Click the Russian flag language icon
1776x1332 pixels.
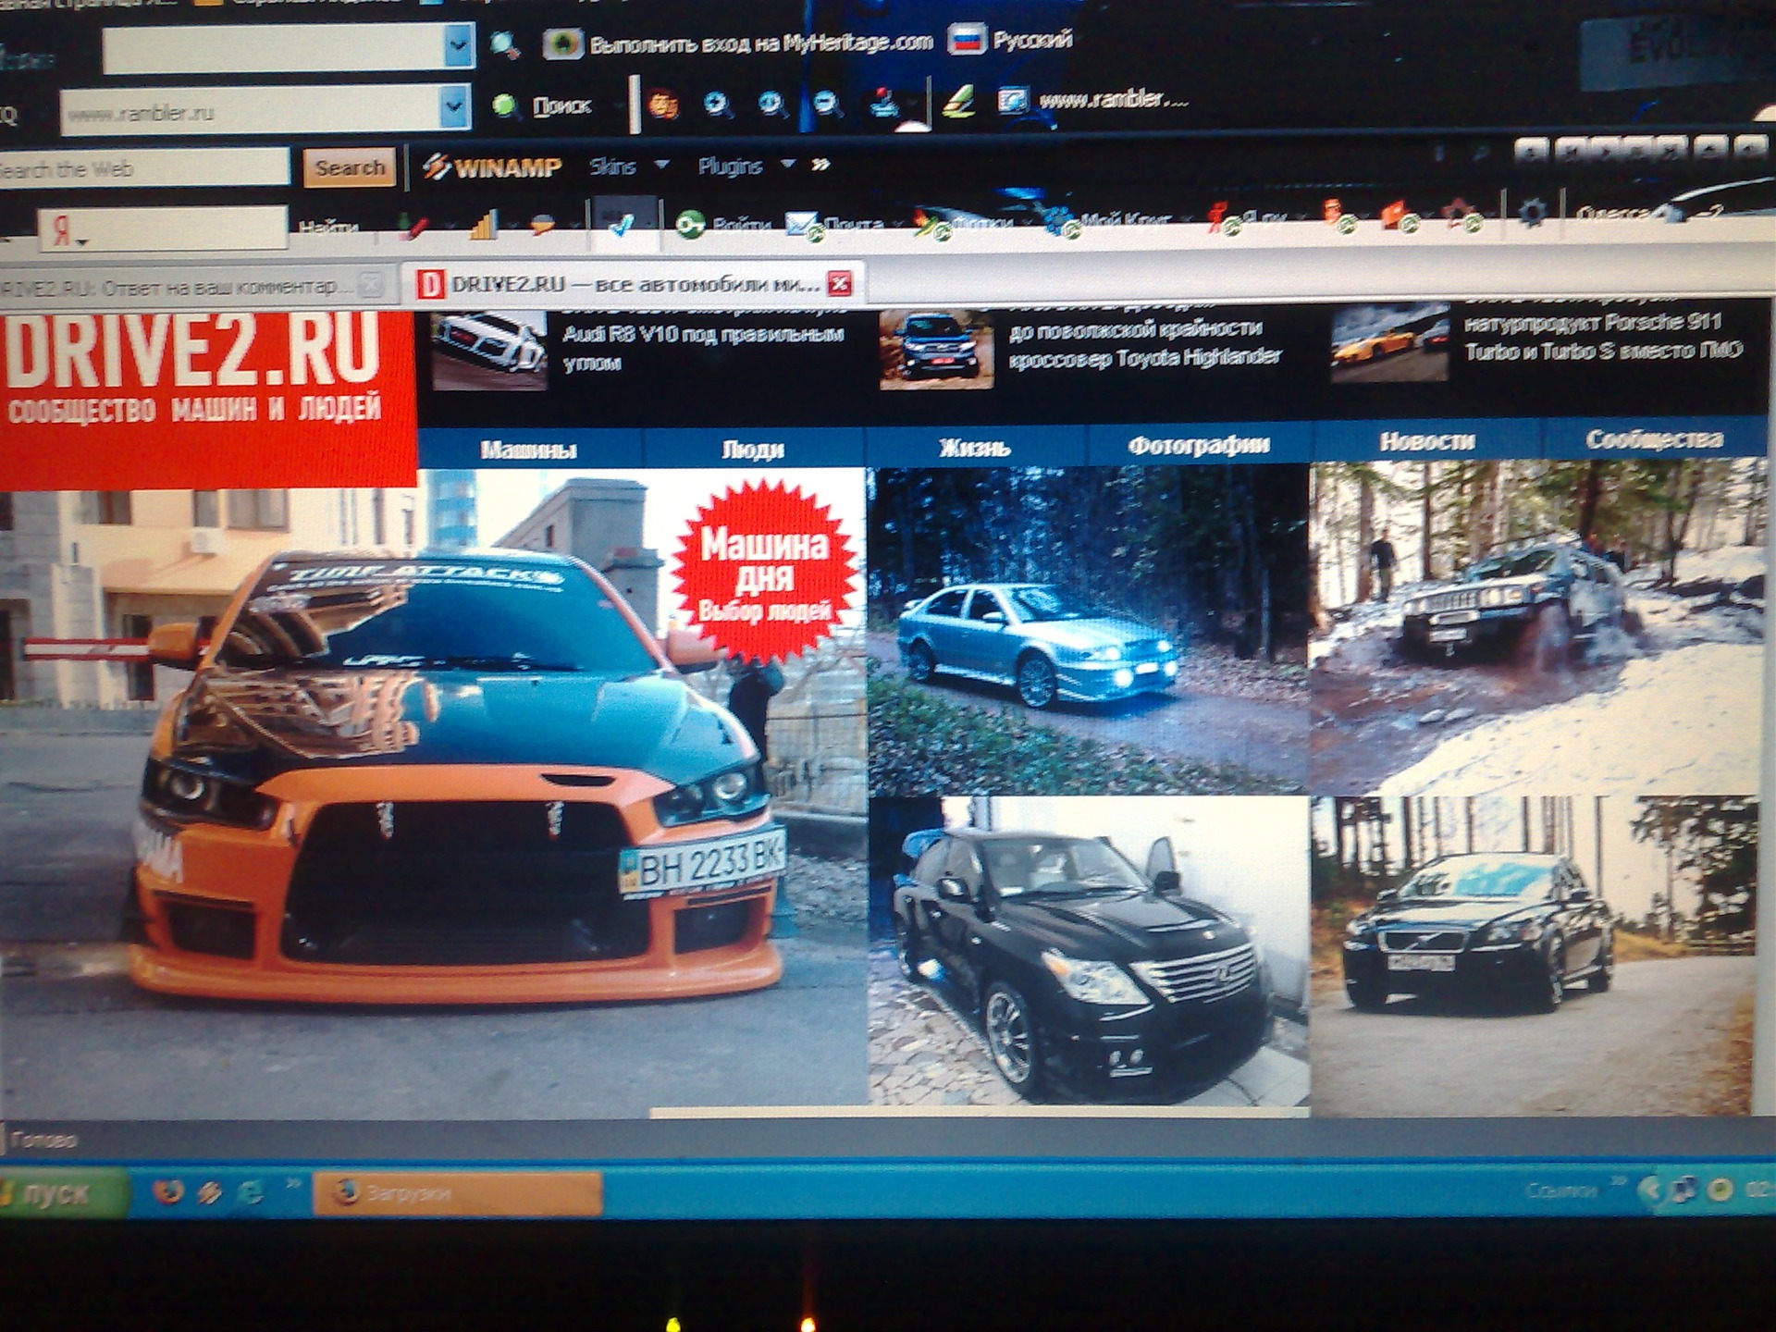pyautogui.click(x=967, y=40)
